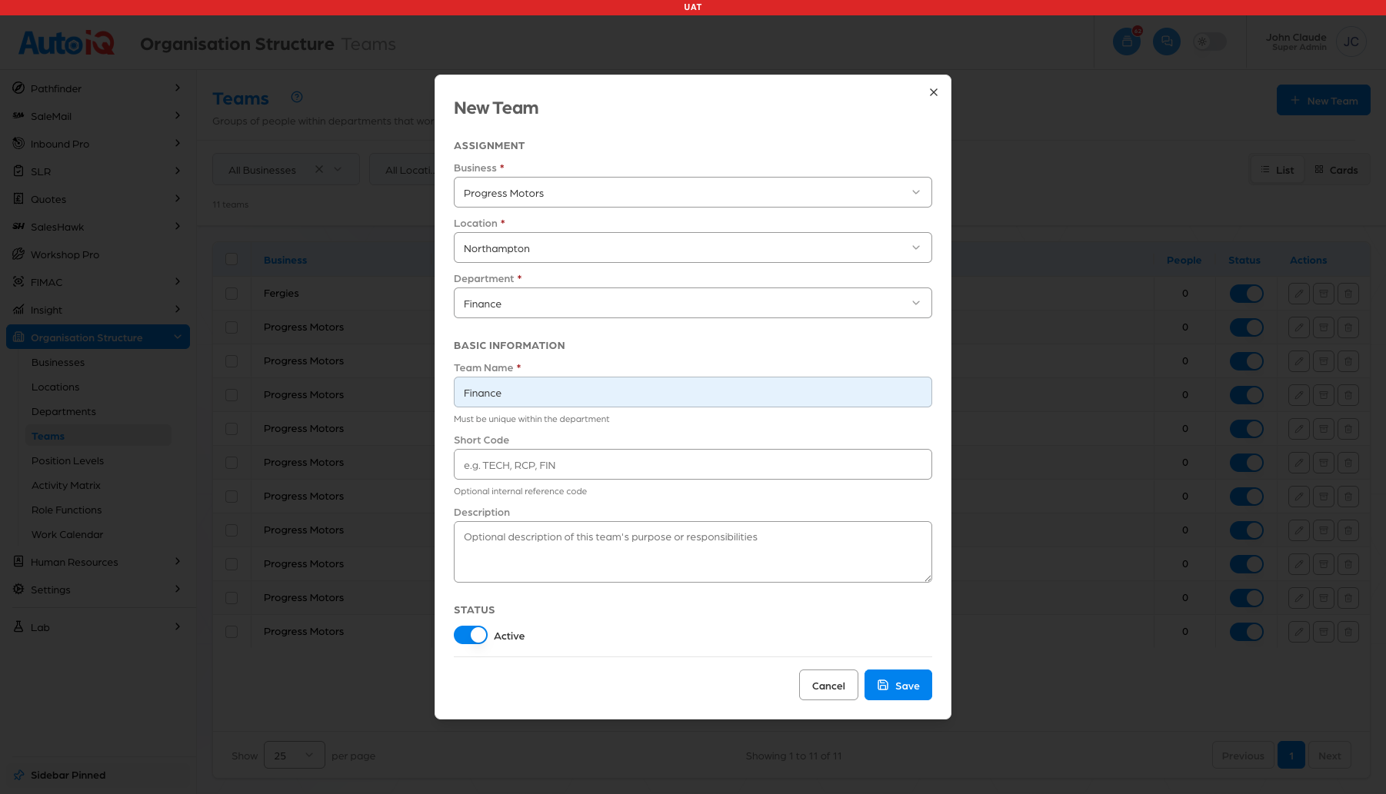Open the 25 per page dropdown

pos(295,756)
